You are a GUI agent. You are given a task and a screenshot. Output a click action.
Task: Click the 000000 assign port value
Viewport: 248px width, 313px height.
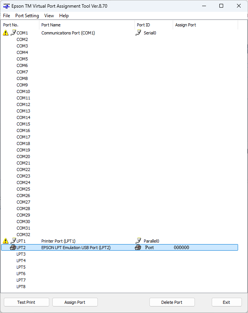click(182, 248)
